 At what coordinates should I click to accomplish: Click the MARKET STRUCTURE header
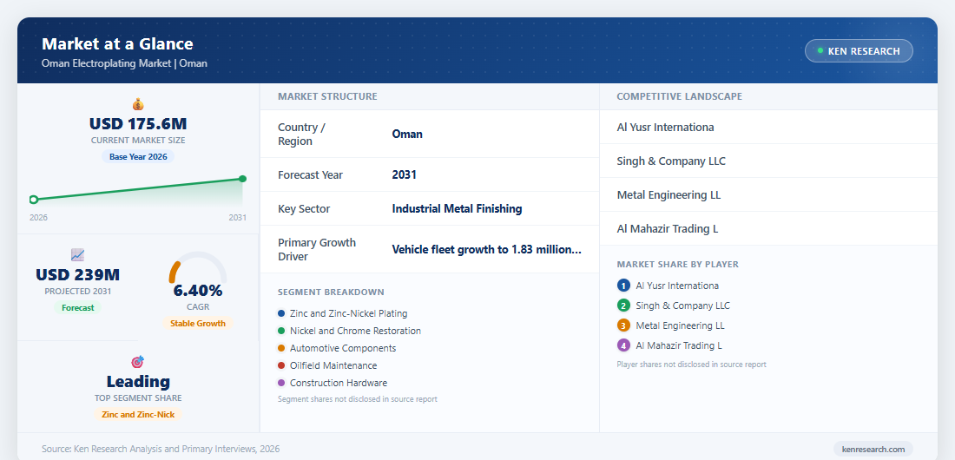click(327, 96)
